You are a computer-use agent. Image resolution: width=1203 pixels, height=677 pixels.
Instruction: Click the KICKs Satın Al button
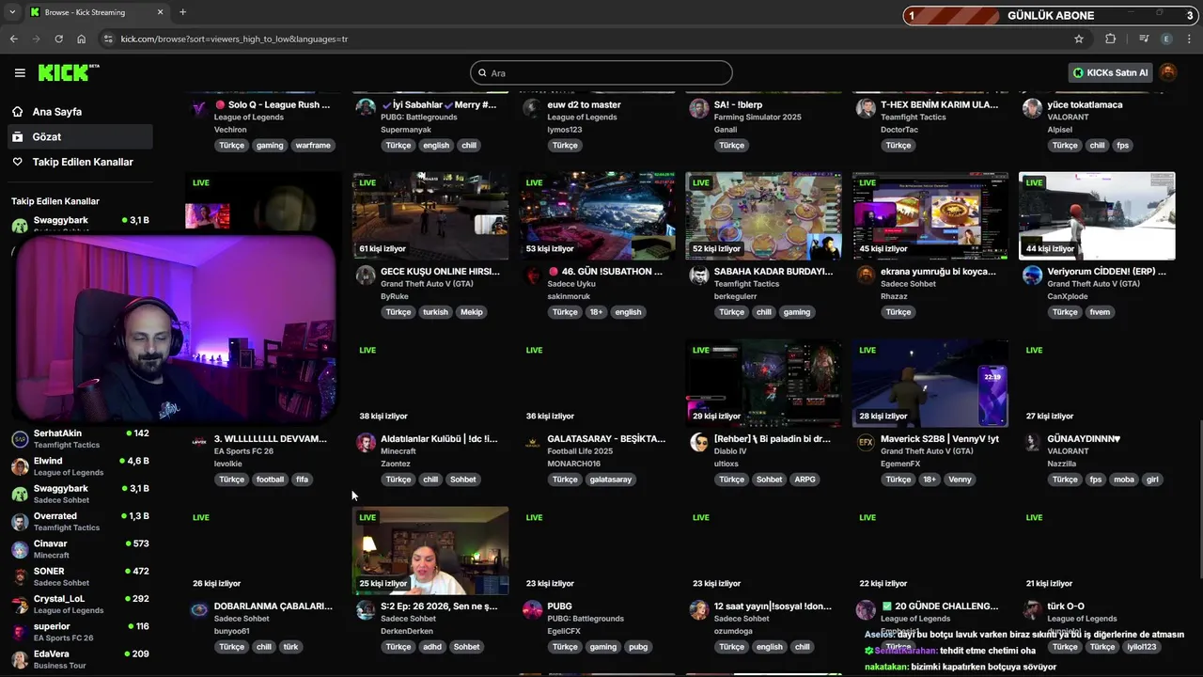1111,72
